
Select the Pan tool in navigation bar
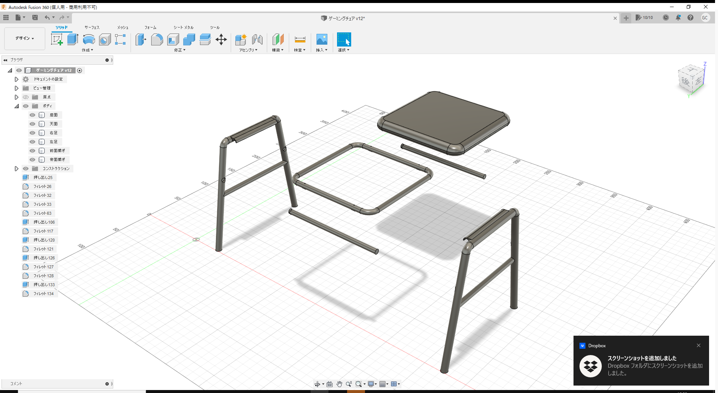[339, 384]
